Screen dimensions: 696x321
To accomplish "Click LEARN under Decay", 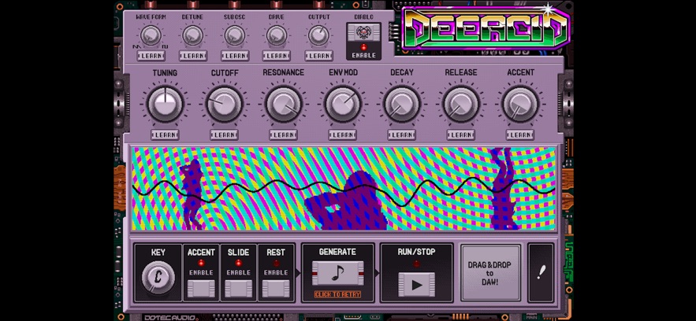I will [402, 135].
